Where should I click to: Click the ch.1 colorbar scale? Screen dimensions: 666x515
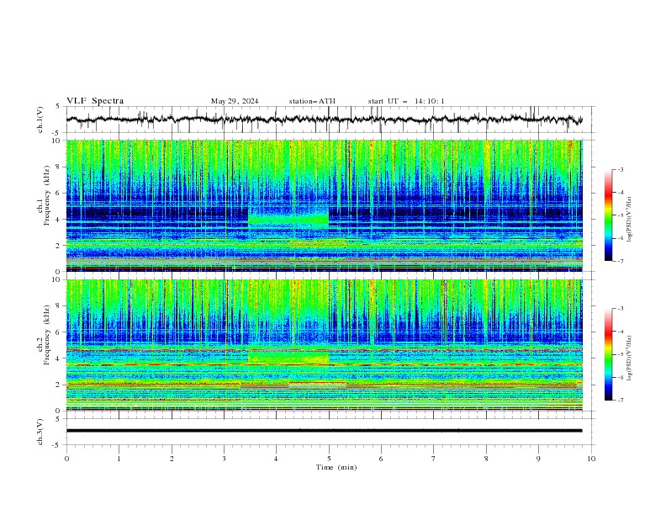click(x=609, y=215)
